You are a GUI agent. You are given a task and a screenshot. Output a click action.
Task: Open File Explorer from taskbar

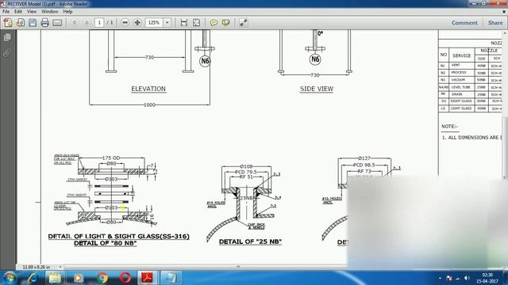click(55, 278)
